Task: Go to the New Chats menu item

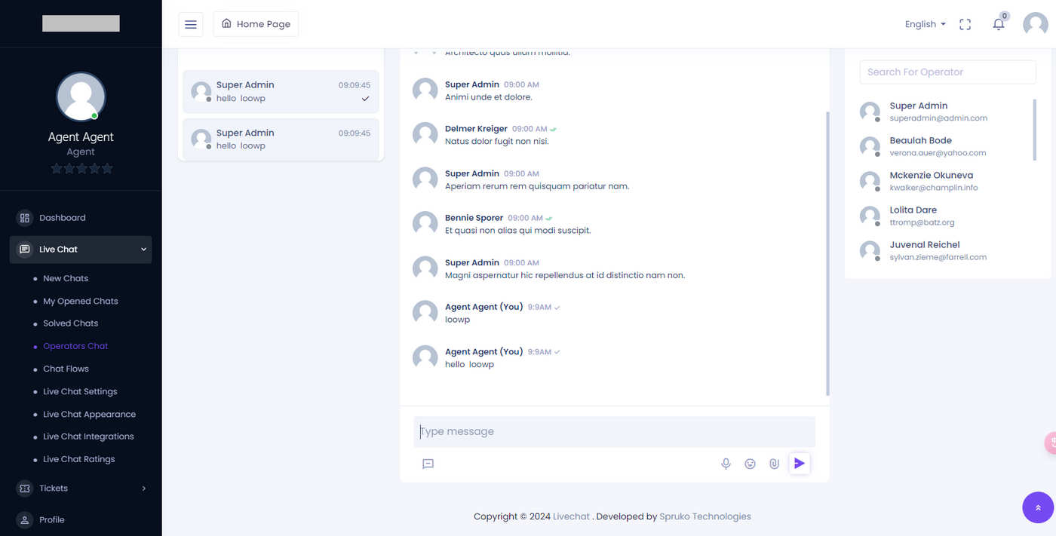Action: point(66,278)
